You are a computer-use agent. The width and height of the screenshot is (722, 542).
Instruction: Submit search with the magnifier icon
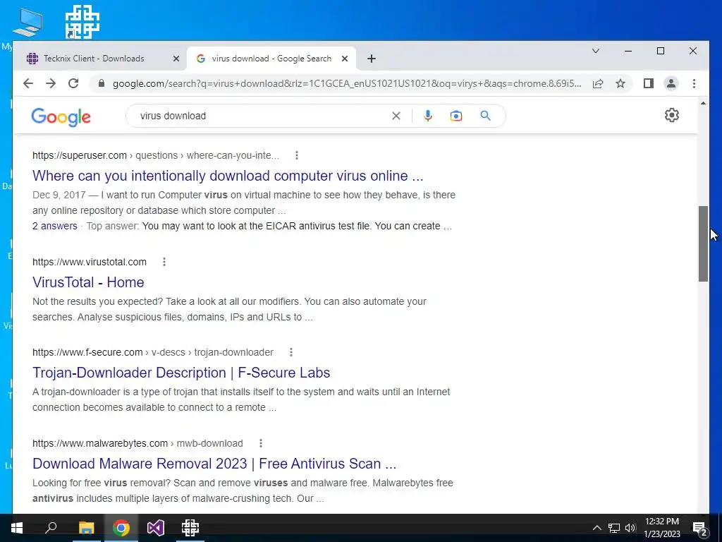coord(485,116)
